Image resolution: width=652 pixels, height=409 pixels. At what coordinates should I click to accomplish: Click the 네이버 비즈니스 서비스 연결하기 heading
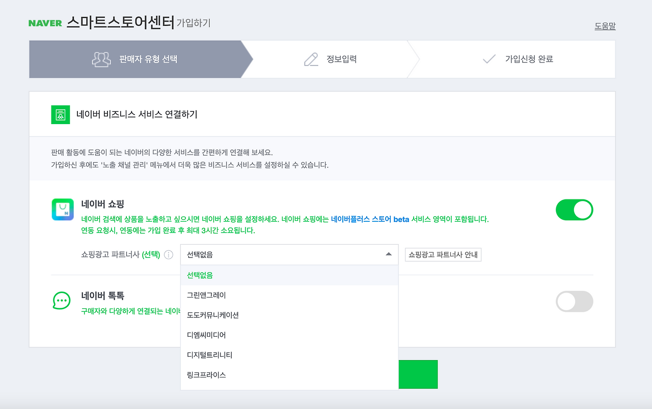137,114
